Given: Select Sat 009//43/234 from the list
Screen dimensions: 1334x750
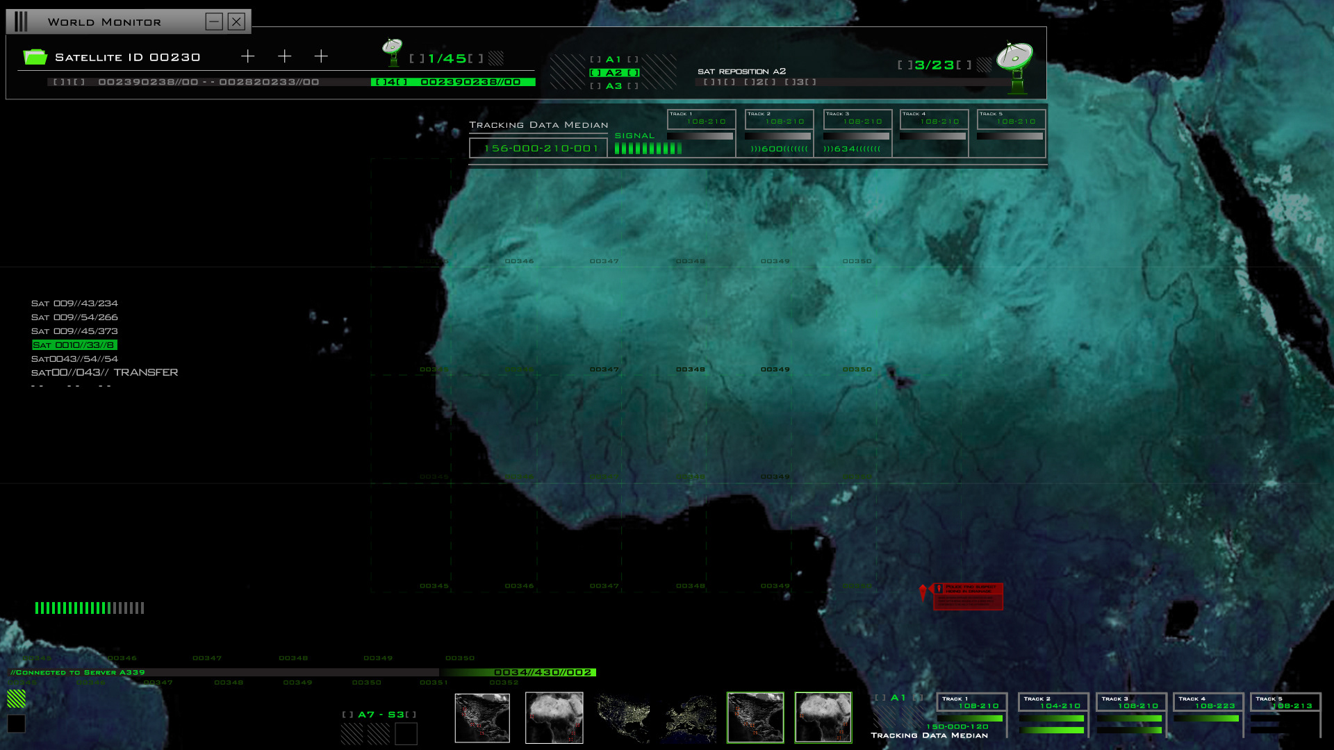Looking at the screenshot, I should click(x=74, y=303).
